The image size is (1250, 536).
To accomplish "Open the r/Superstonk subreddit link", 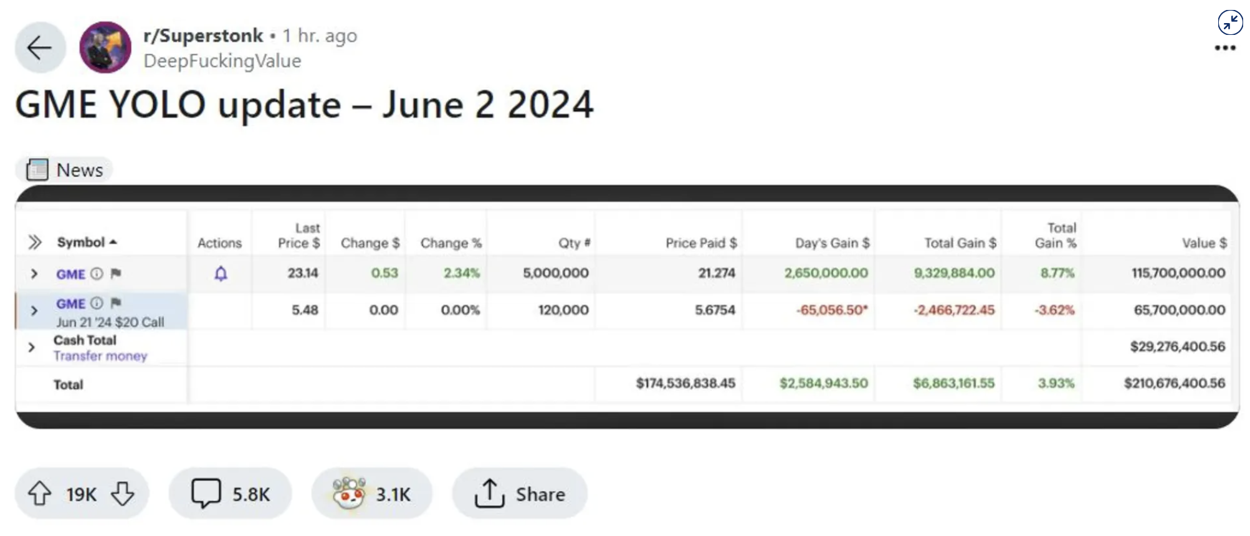I will 203,36.
